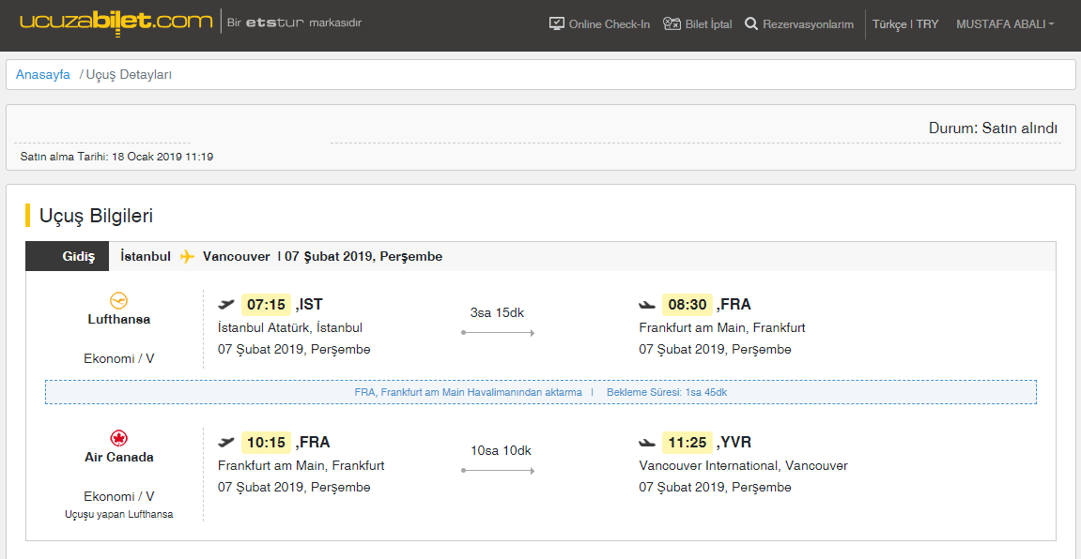The image size is (1081, 559).
Task: Open the Bilet İptal link
Action: click(709, 24)
